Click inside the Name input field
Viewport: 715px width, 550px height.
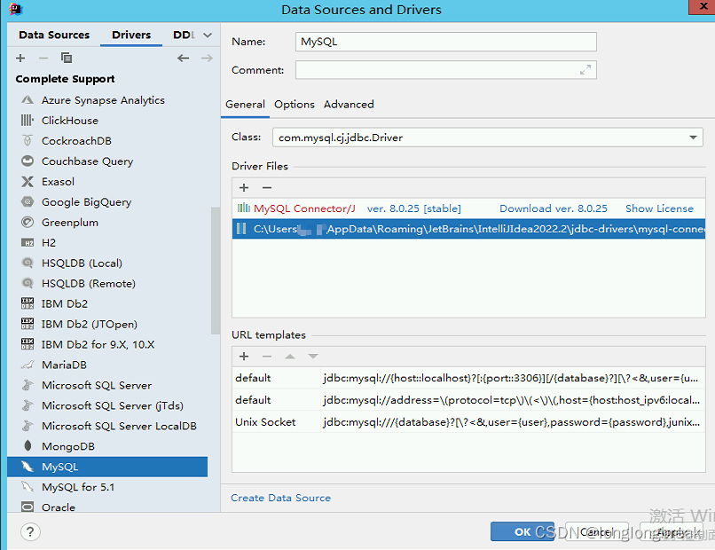(444, 41)
